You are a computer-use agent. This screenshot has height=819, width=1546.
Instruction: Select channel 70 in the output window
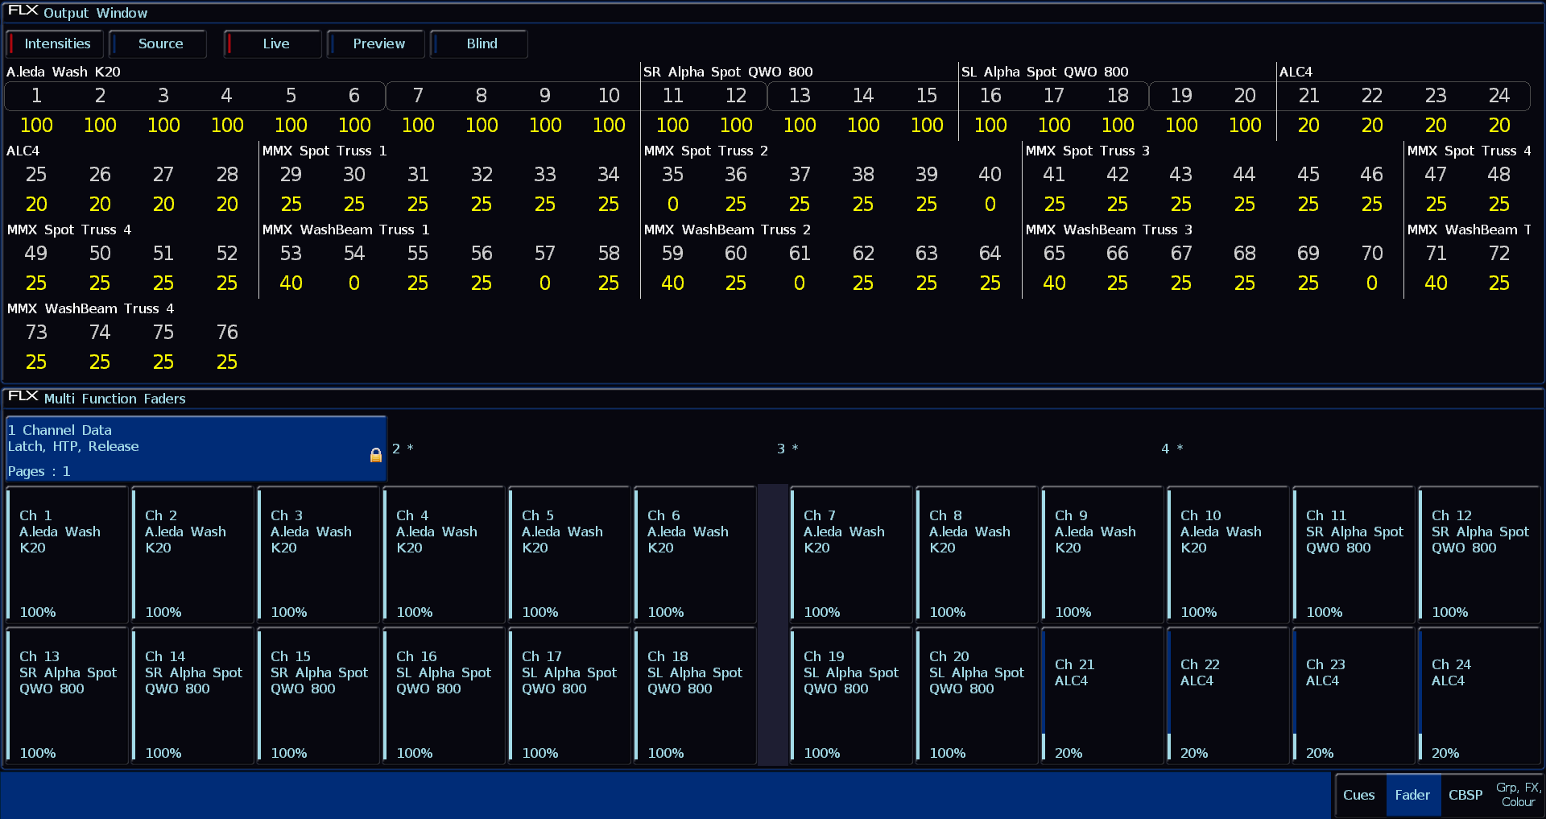tap(1372, 254)
